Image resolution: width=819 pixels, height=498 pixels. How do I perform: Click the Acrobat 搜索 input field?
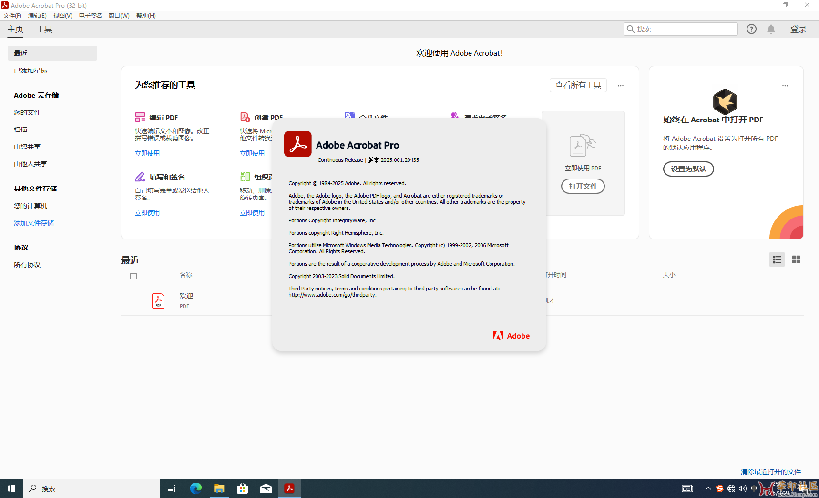[681, 29]
